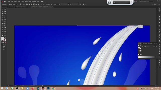Image resolution: width=161 pixels, height=90 pixels.
Task: Select the Type tool
Action: pyautogui.click(x=3, y=15)
